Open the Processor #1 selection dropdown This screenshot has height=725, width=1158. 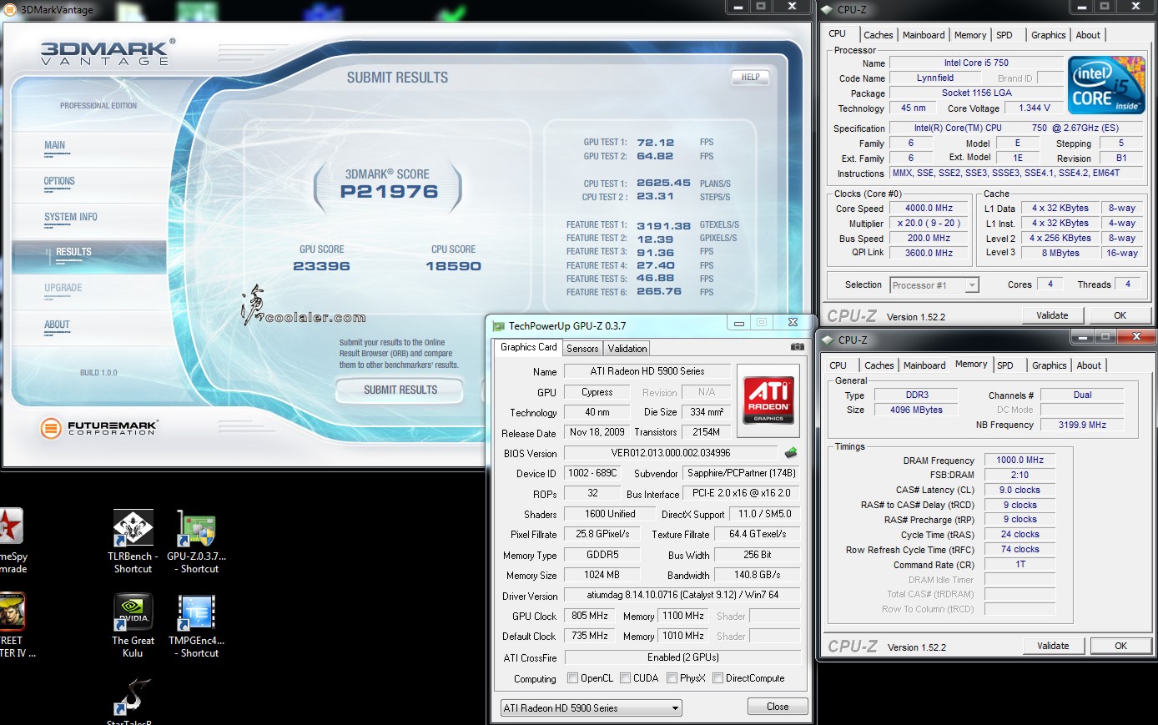point(934,285)
